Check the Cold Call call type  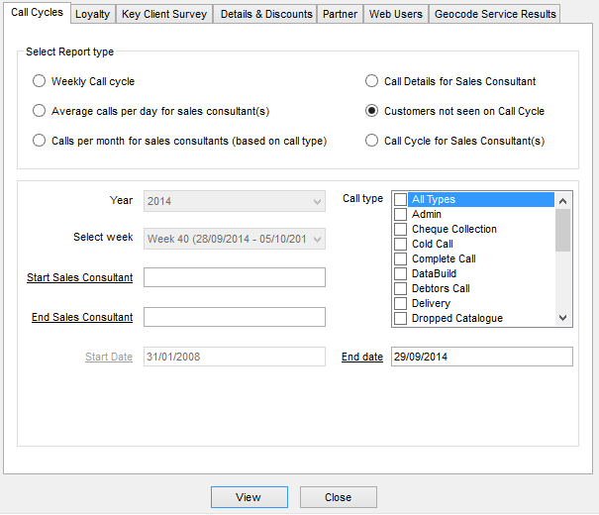click(400, 244)
